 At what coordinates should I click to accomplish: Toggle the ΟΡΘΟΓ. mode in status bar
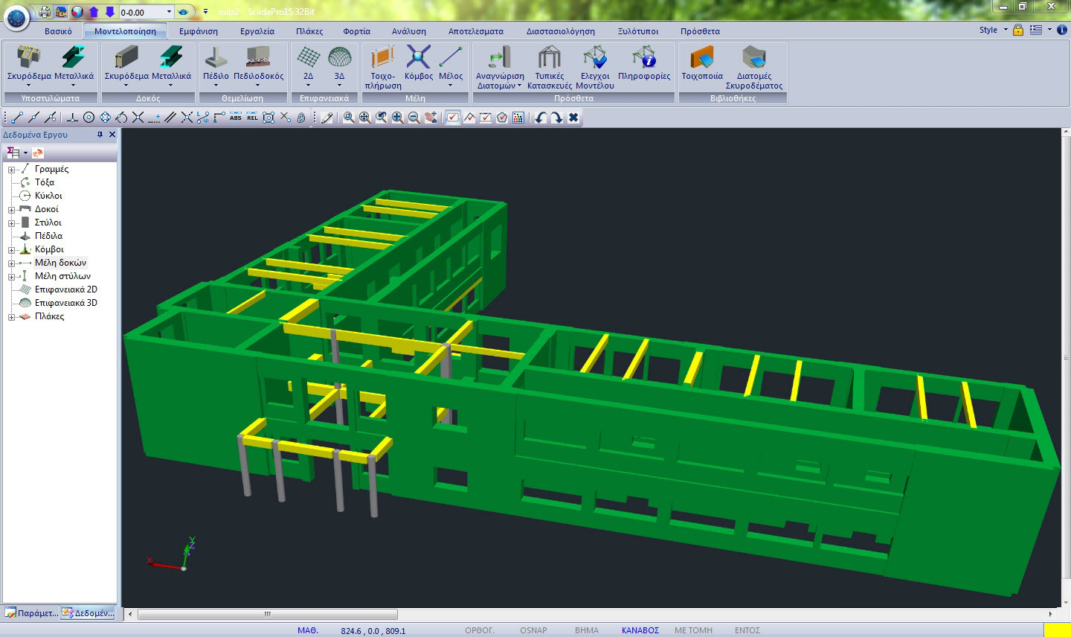(x=480, y=630)
